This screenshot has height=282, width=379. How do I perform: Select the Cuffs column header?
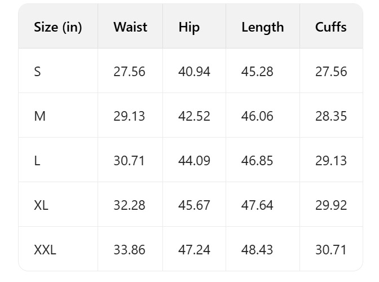click(331, 27)
